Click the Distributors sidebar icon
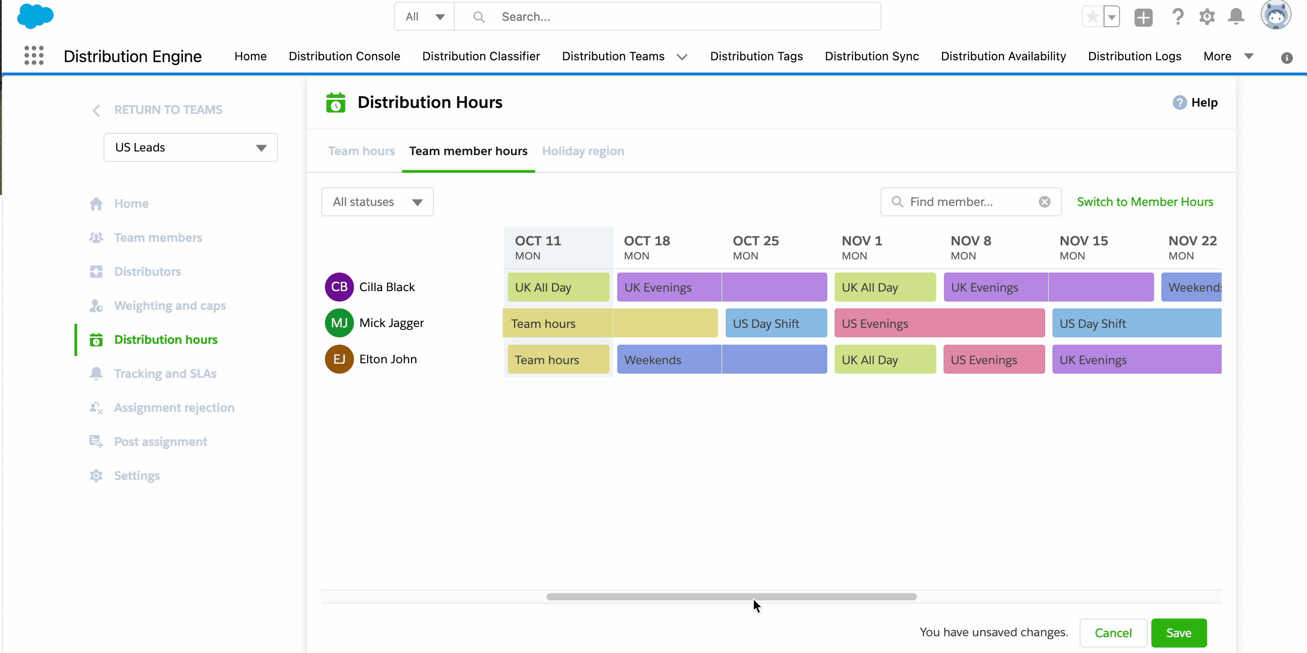The width and height of the screenshot is (1307, 653). [x=96, y=272]
